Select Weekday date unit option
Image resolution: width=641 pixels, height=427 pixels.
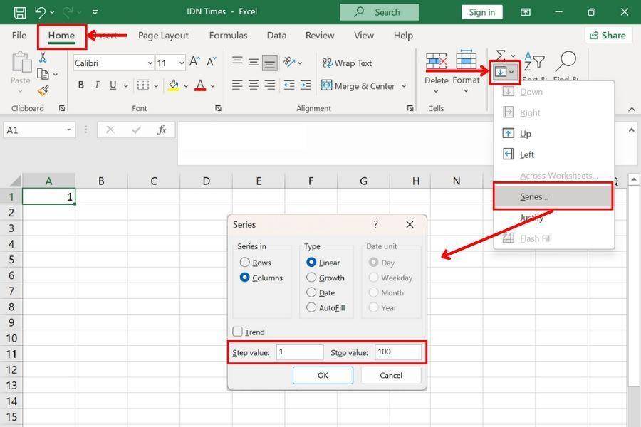[x=373, y=278]
